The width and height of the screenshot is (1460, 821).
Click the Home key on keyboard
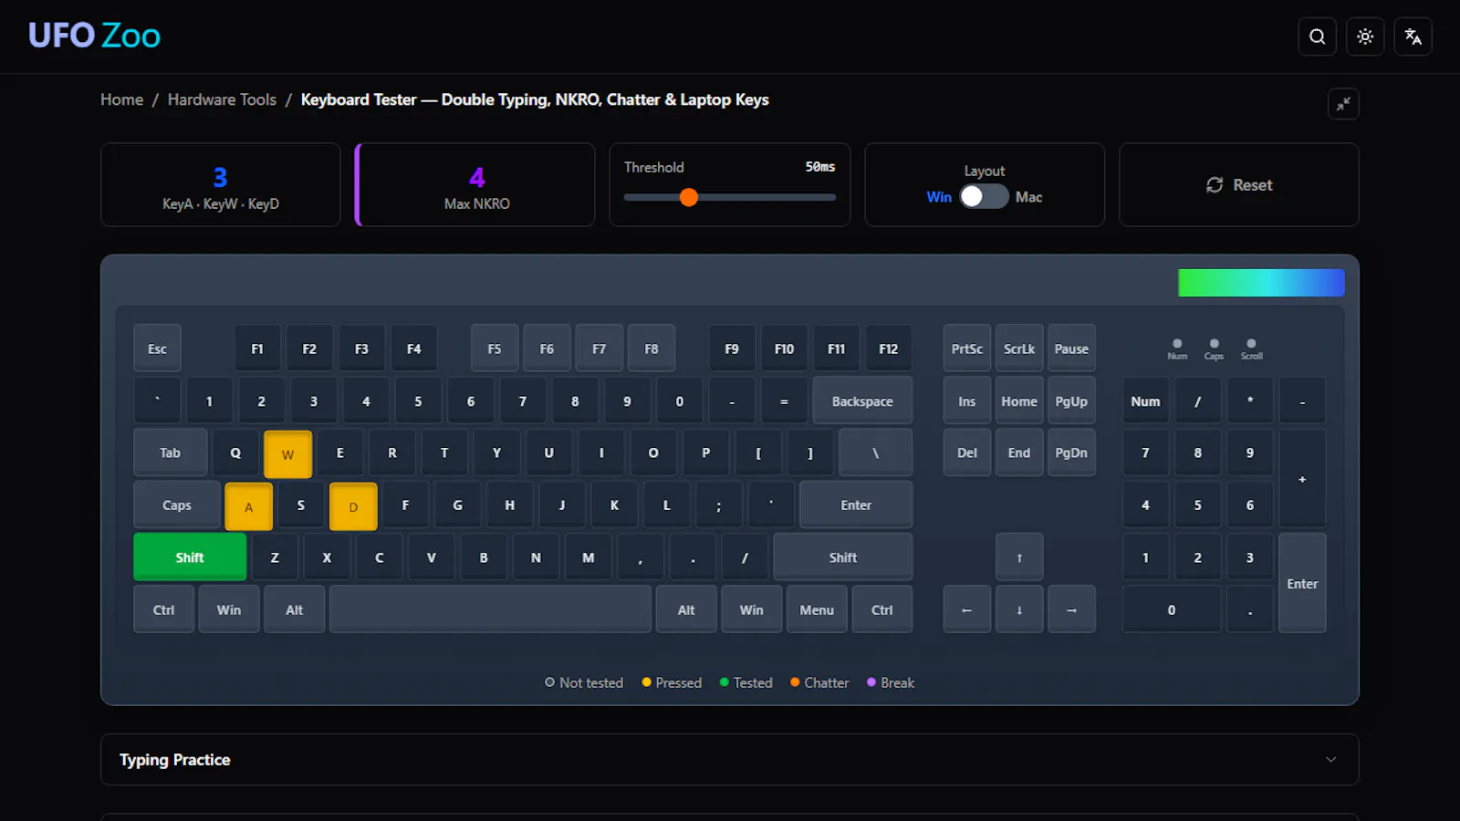(x=1019, y=401)
